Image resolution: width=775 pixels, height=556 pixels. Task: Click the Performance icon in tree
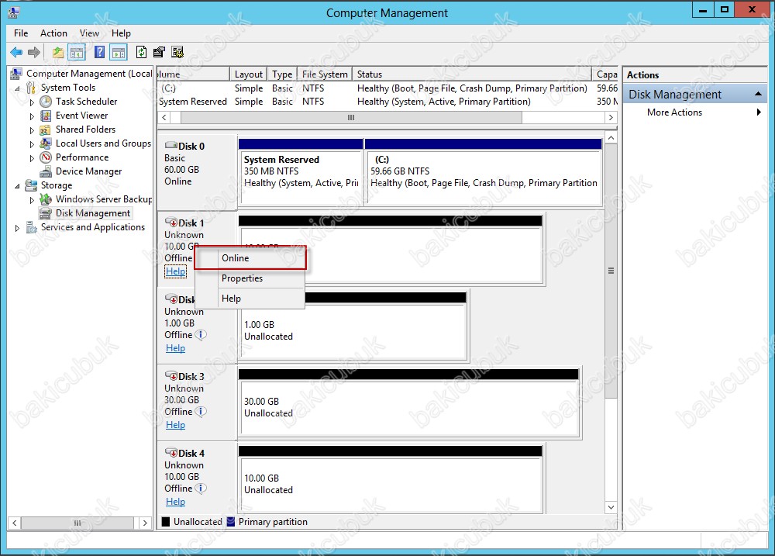46,157
